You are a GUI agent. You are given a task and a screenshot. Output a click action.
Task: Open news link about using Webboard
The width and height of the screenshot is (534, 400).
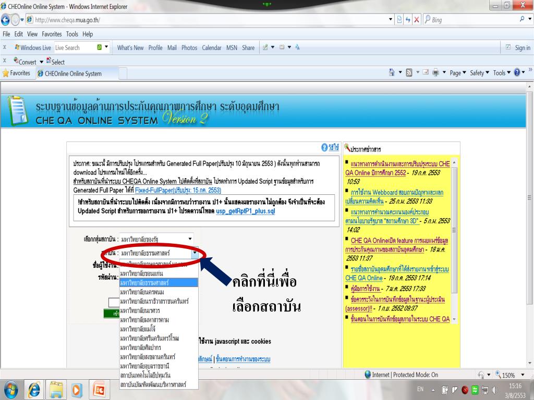(x=394, y=196)
